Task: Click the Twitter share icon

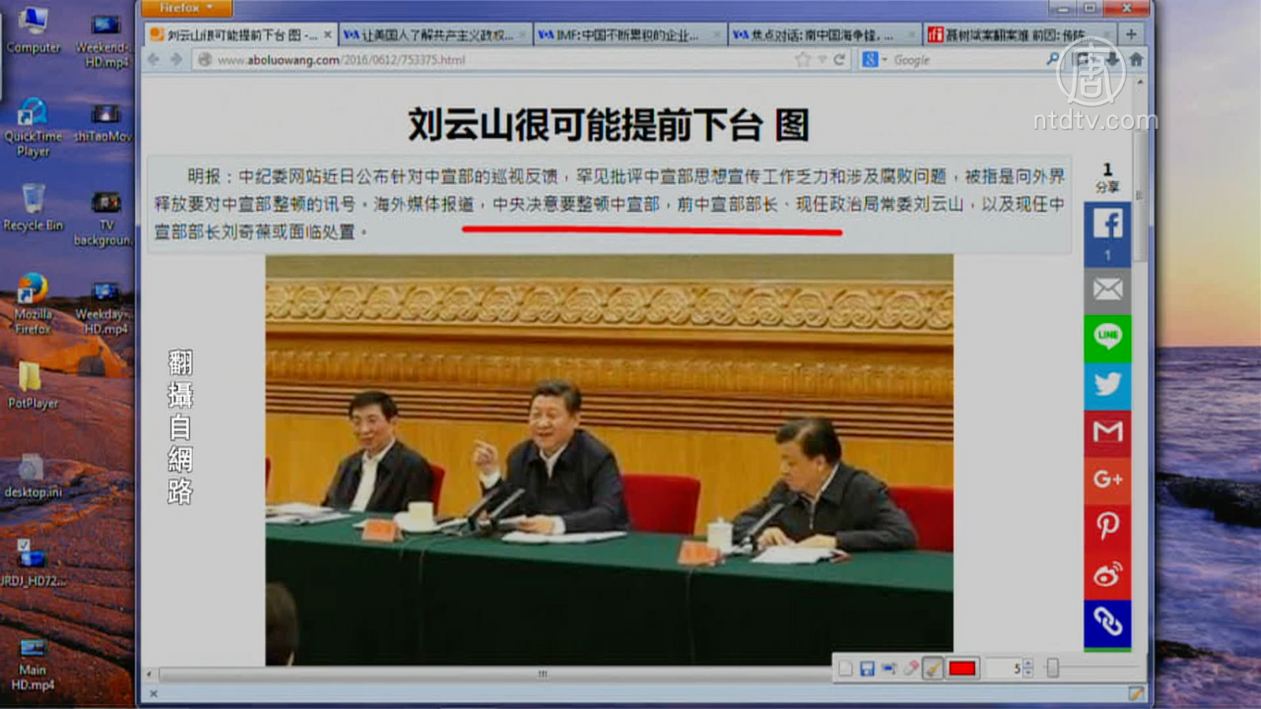Action: [x=1107, y=384]
